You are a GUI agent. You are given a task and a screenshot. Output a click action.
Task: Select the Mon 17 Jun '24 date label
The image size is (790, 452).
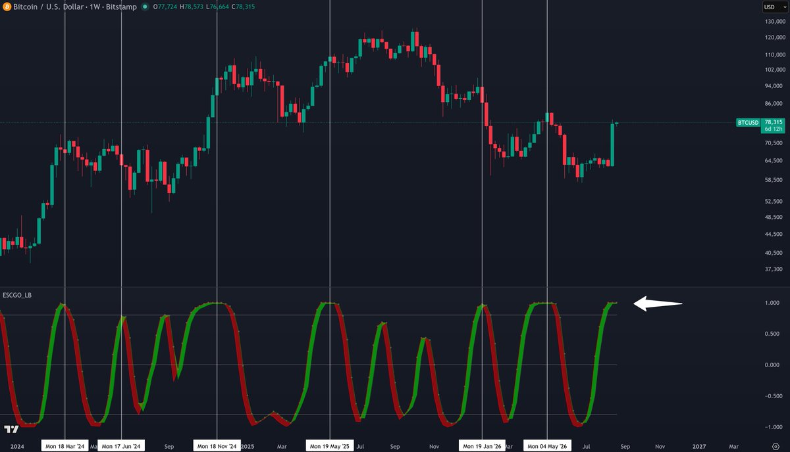[121, 446]
